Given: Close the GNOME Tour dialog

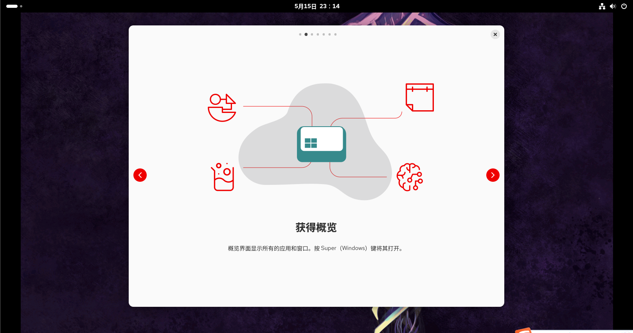Looking at the screenshot, I should tap(495, 34).
